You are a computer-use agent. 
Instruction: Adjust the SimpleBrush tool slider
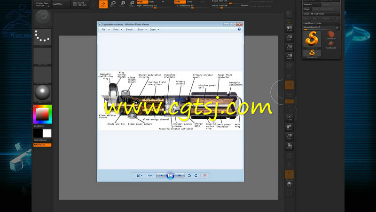[x=319, y=28]
